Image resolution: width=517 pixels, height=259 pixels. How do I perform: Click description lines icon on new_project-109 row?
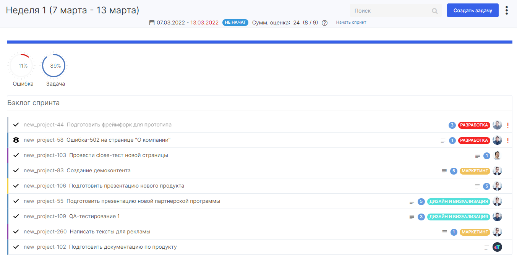412,217
